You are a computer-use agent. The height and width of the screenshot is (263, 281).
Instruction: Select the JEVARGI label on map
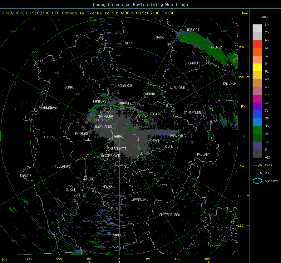(x=193, y=30)
